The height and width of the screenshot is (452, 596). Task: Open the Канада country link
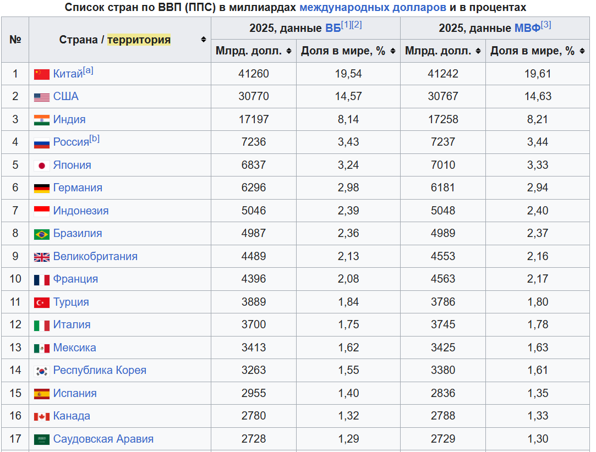coord(72,416)
